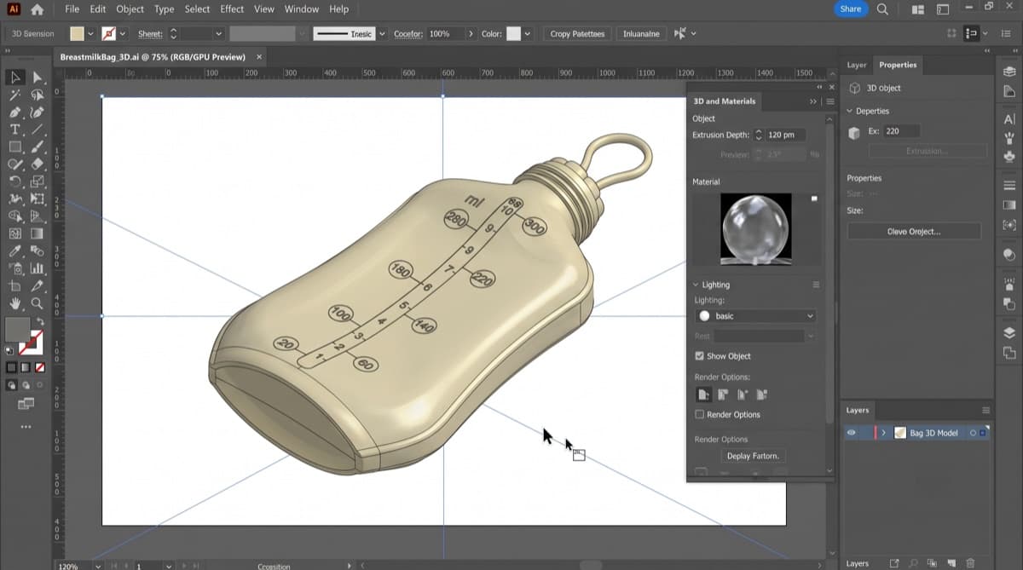1023x570 pixels.
Task: Select the Line Segment tool
Action: coord(37,130)
